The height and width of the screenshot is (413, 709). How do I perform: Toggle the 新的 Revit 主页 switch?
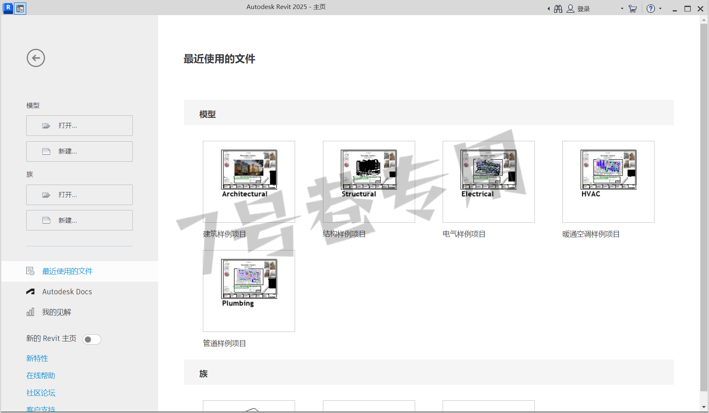point(92,339)
